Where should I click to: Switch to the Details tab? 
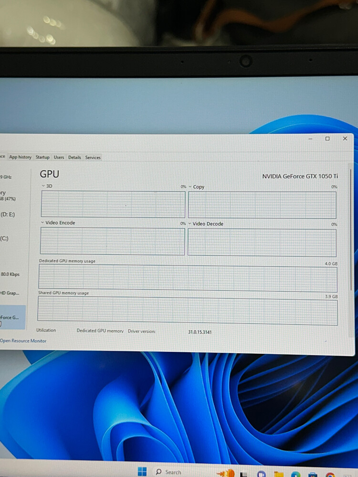click(x=74, y=157)
